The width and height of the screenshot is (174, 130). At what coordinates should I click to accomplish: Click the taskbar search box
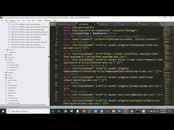pyautogui.click(x=28, y=111)
